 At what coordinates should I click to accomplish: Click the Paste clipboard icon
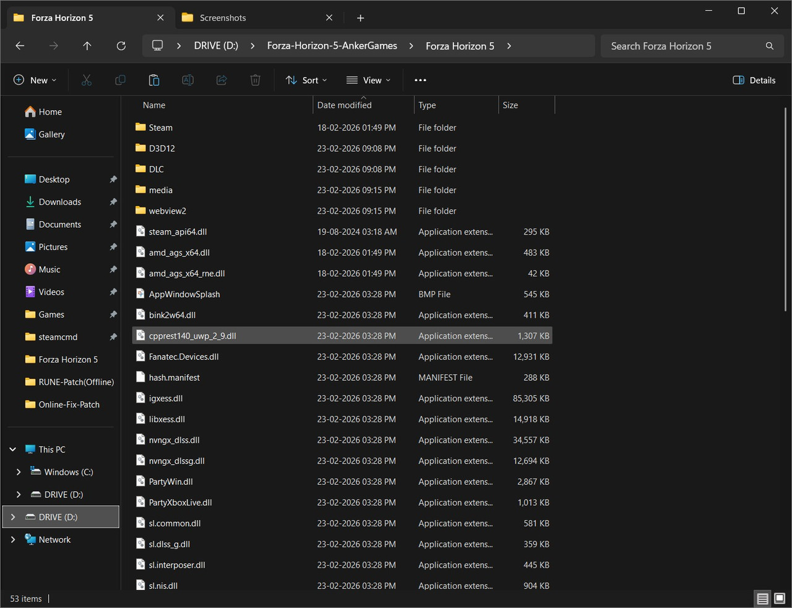point(154,80)
